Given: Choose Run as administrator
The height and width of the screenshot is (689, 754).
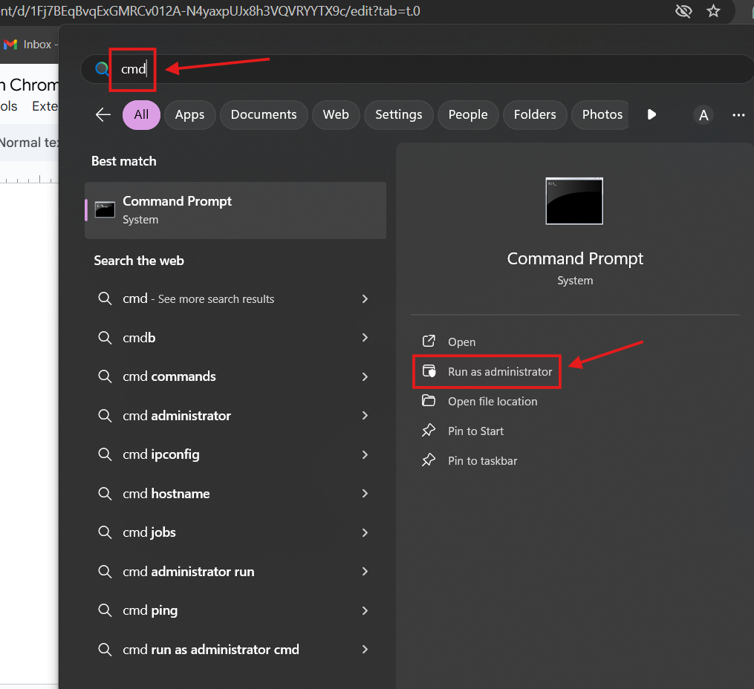Looking at the screenshot, I should point(487,371).
